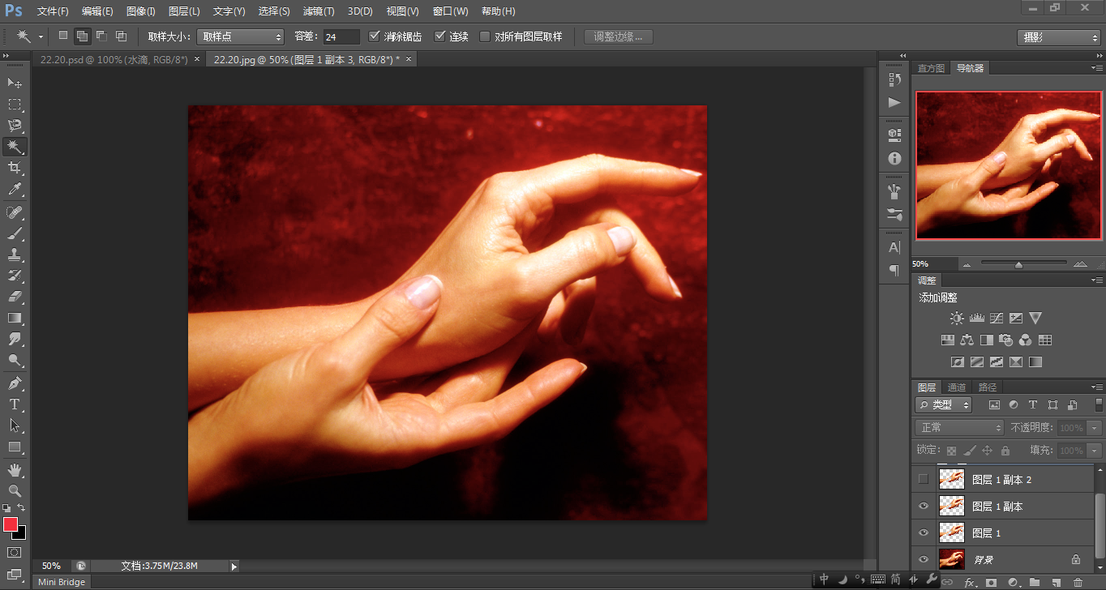Select the History Brush tool
This screenshot has width=1106, height=590.
15,276
